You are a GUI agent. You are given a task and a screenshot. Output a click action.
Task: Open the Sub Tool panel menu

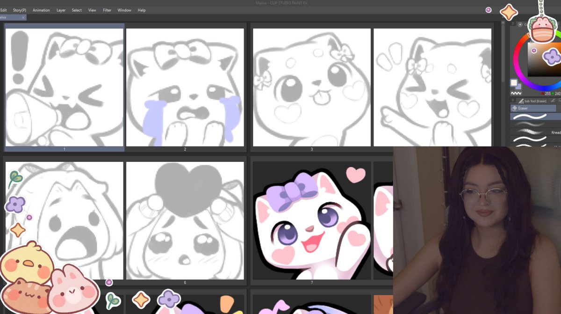pos(513,101)
